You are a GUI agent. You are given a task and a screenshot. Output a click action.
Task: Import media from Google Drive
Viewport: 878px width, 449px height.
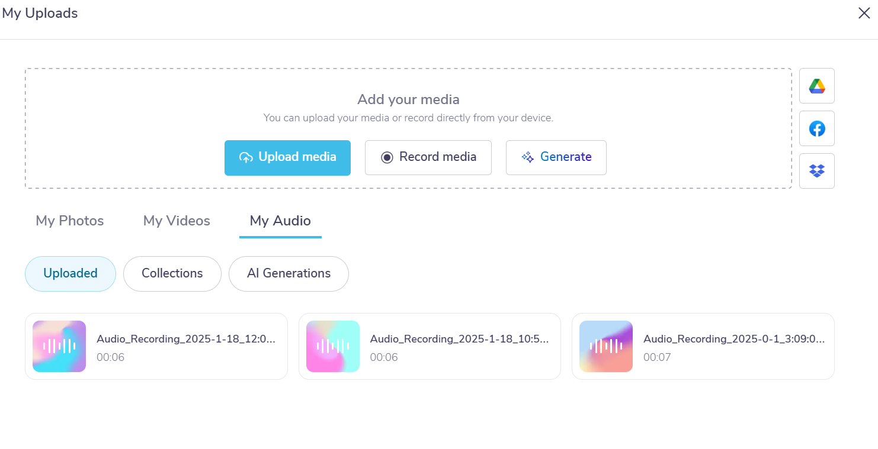(816, 85)
